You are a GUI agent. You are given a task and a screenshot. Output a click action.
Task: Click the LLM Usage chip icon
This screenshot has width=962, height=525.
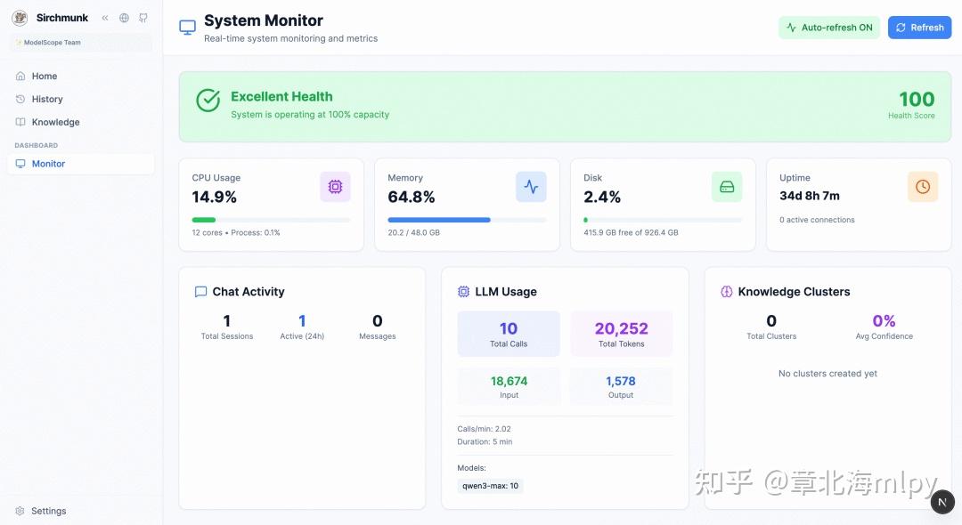point(463,292)
